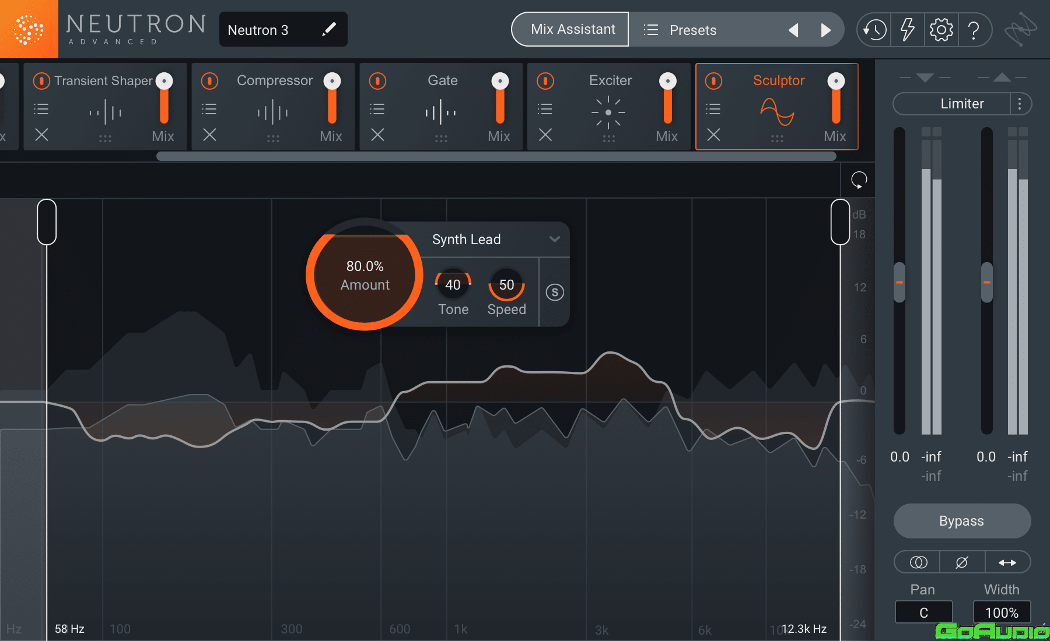This screenshot has width=1050, height=641.
Task: Go to next preset arrow
Action: click(825, 30)
